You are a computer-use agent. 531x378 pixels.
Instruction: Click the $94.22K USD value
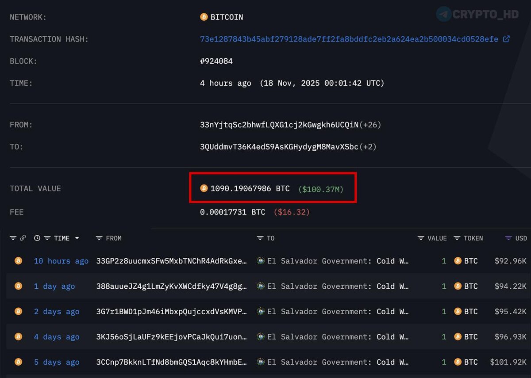510,286
